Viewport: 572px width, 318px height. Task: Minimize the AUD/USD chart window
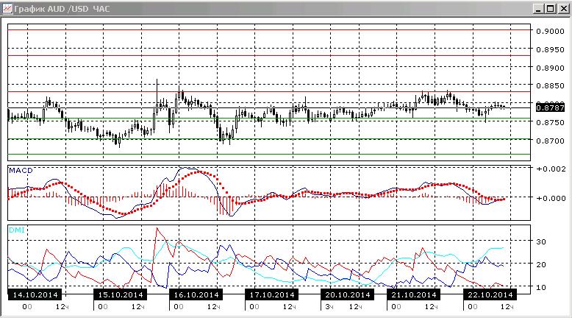(538, 8)
